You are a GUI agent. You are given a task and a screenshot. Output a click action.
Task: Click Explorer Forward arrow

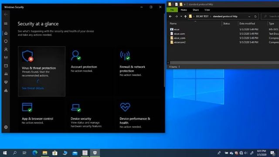[176, 17]
